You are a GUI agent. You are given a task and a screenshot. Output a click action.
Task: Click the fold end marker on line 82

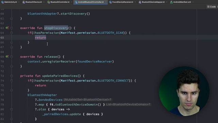(x=12, y=119)
